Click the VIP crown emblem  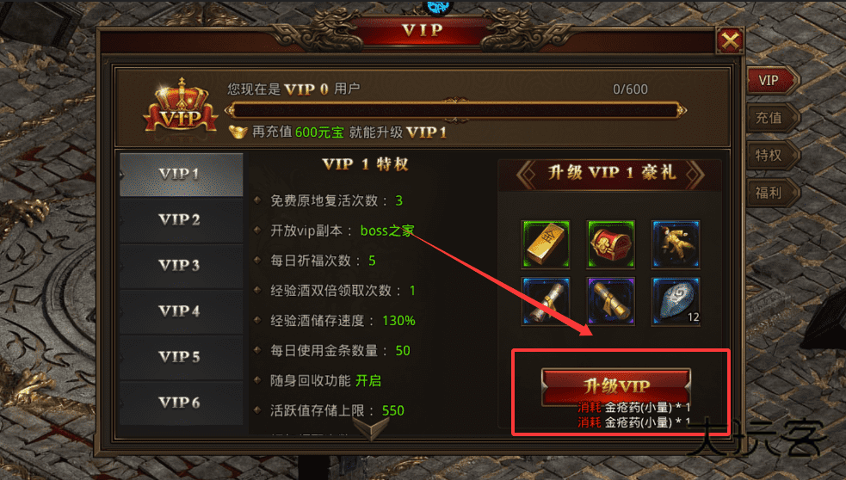coord(181,107)
